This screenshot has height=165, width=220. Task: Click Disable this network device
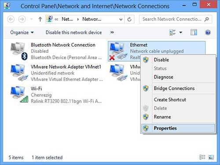coord(73,33)
